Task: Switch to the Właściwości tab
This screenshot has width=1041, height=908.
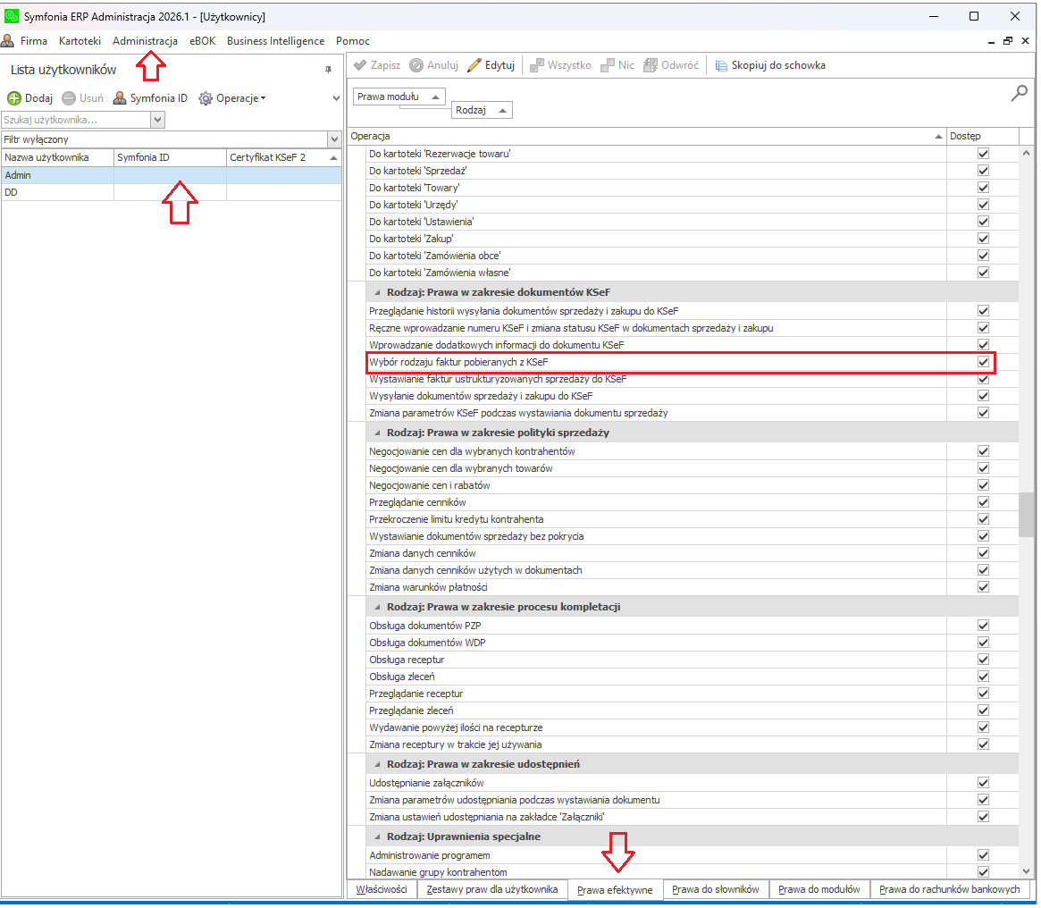Action: click(x=382, y=889)
